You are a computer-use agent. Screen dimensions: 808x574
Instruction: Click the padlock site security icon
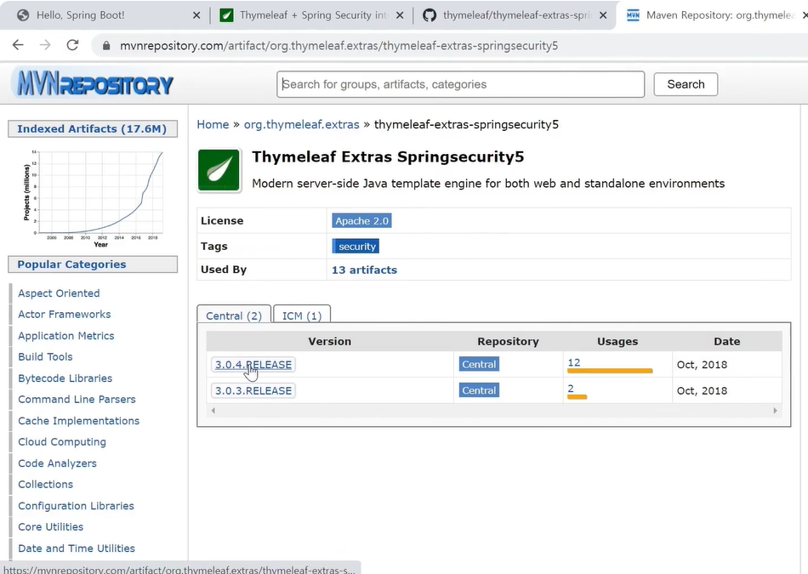pyautogui.click(x=106, y=46)
